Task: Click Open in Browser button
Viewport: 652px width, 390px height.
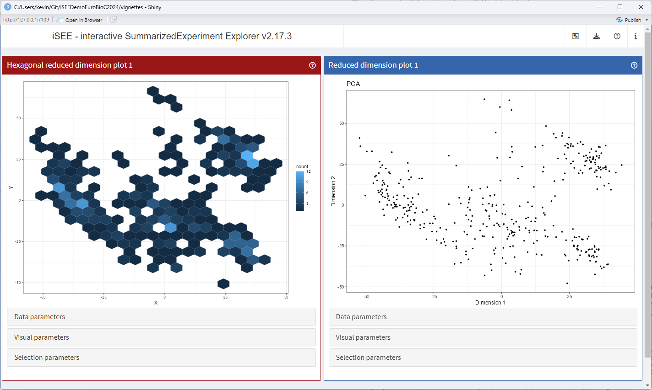Action: click(80, 20)
